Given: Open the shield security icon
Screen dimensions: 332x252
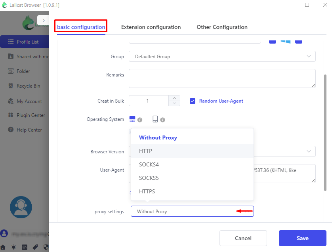Looking at the screenshot, I should click(46, 247).
